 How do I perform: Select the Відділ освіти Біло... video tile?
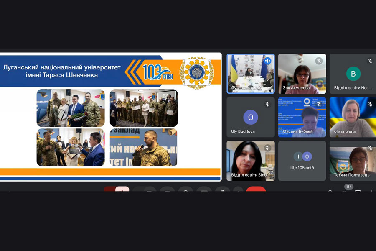pyautogui.click(x=251, y=161)
